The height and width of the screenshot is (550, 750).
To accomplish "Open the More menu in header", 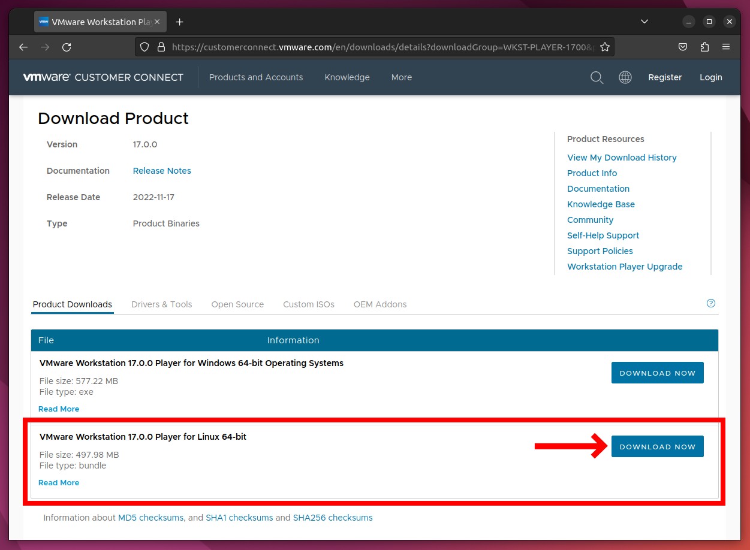I will (402, 77).
